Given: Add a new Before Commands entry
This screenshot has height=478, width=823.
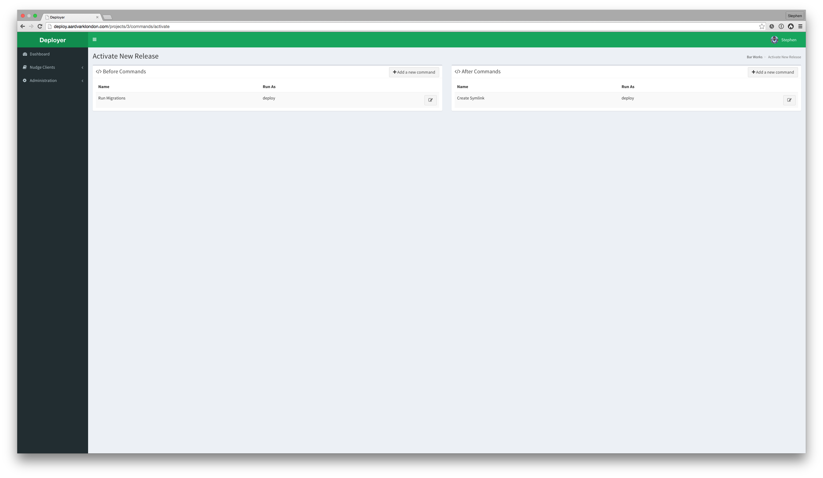Looking at the screenshot, I should coord(413,72).
